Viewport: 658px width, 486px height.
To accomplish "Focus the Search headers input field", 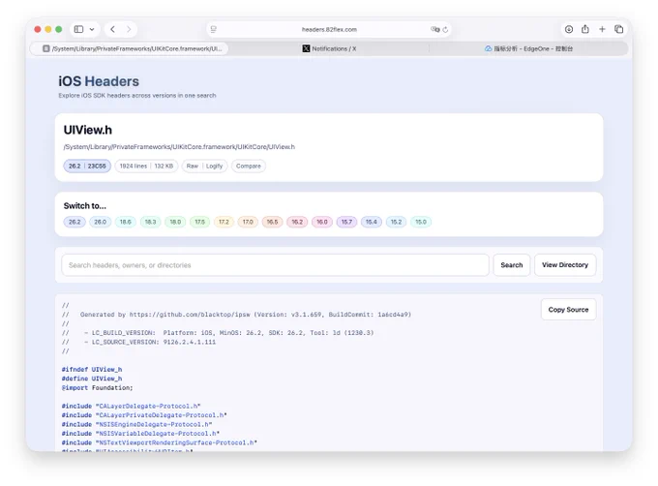I will pyautogui.click(x=275, y=265).
